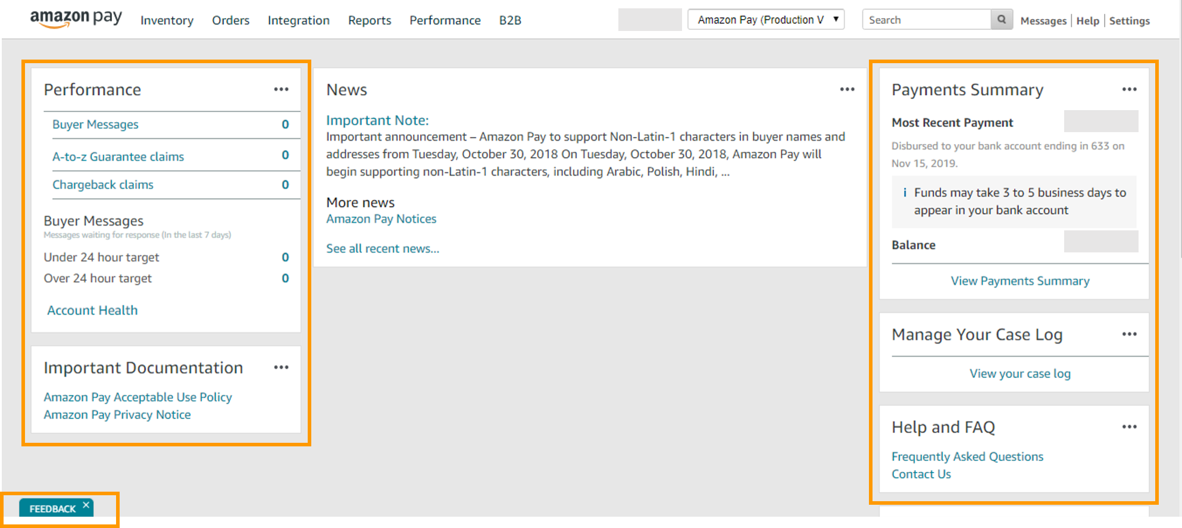1182x528 pixels.
Task: Click the 'Balance' label
Action: [914, 245]
